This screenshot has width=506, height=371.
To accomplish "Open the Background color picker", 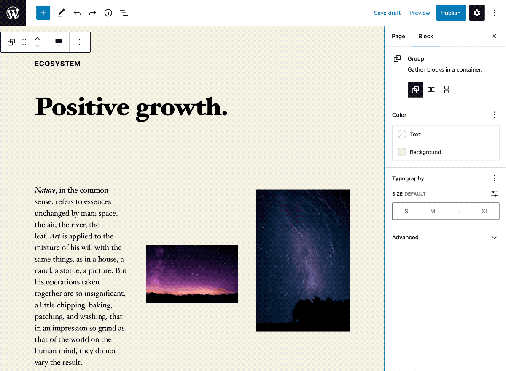I will 446,152.
